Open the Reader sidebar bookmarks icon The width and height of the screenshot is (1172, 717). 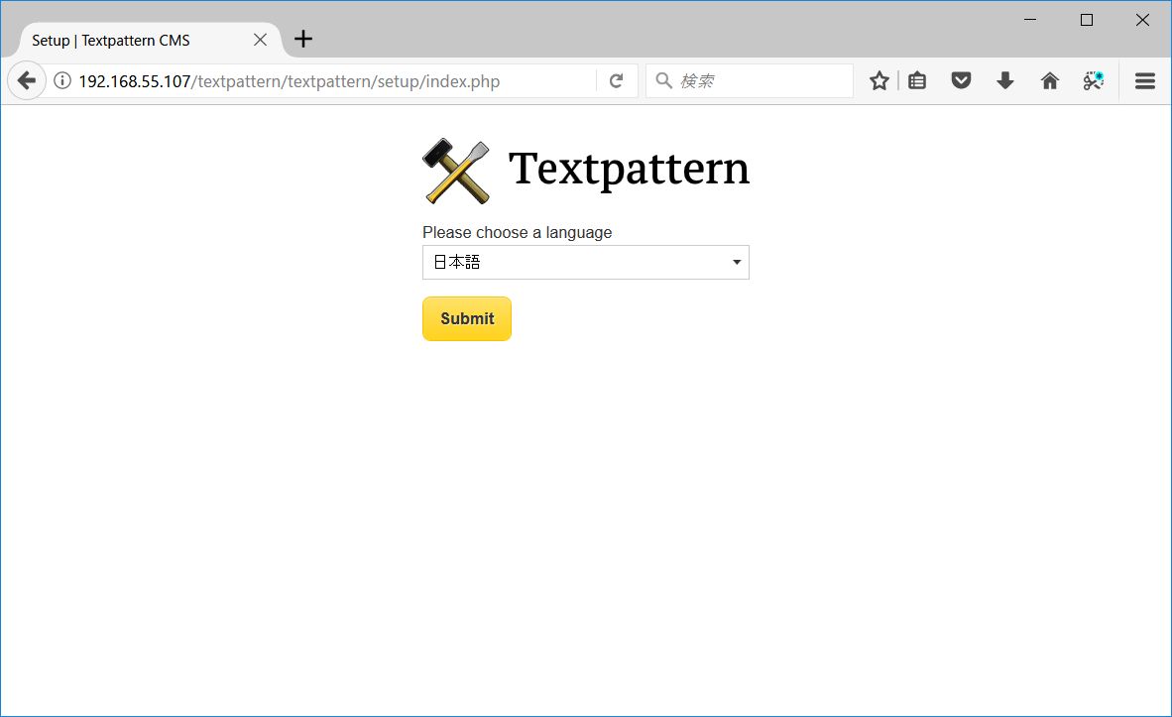(916, 80)
